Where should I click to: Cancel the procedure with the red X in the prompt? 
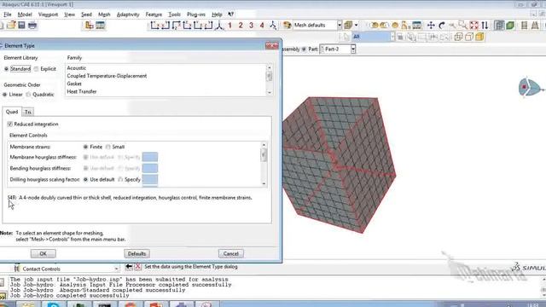coord(138,267)
